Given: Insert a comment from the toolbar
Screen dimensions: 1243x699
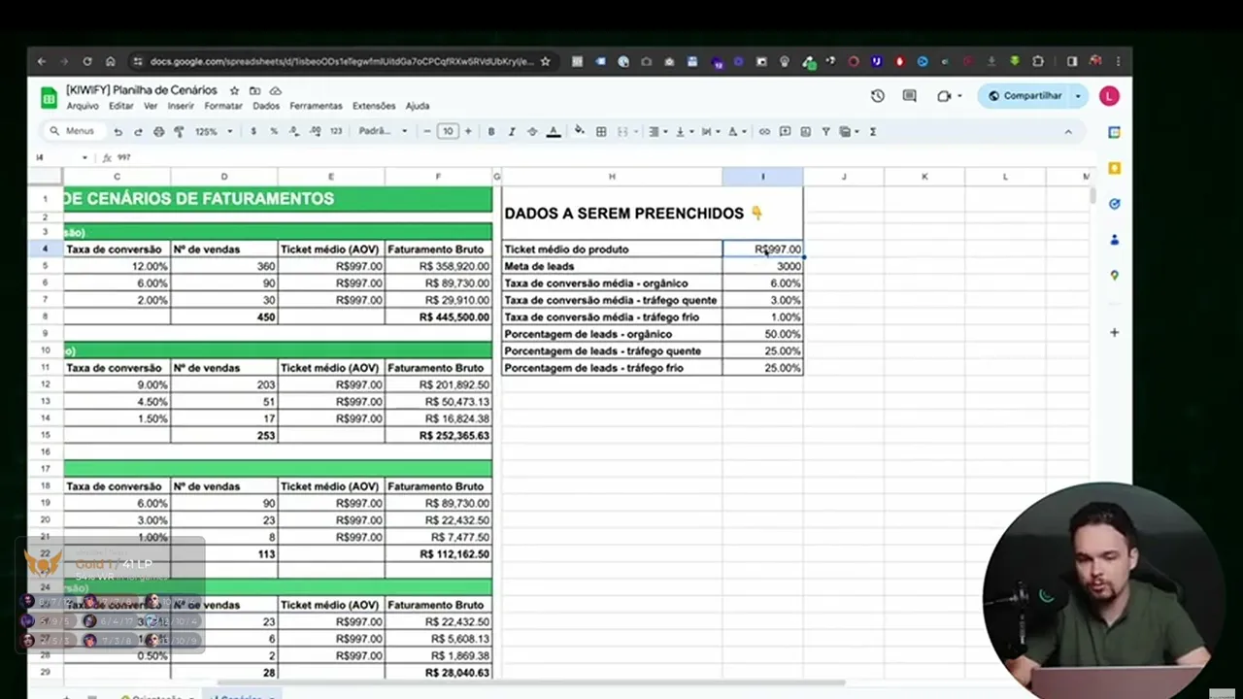Looking at the screenshot, I should tap(785, 131).
